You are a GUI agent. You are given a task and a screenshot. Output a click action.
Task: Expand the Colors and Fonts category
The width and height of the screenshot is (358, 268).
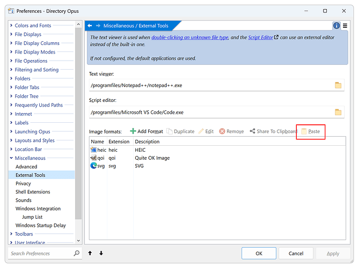pos(11,26)
